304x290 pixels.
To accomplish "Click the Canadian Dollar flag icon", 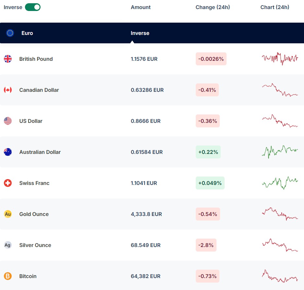I will pyautogui.click(x=8, y=90).
